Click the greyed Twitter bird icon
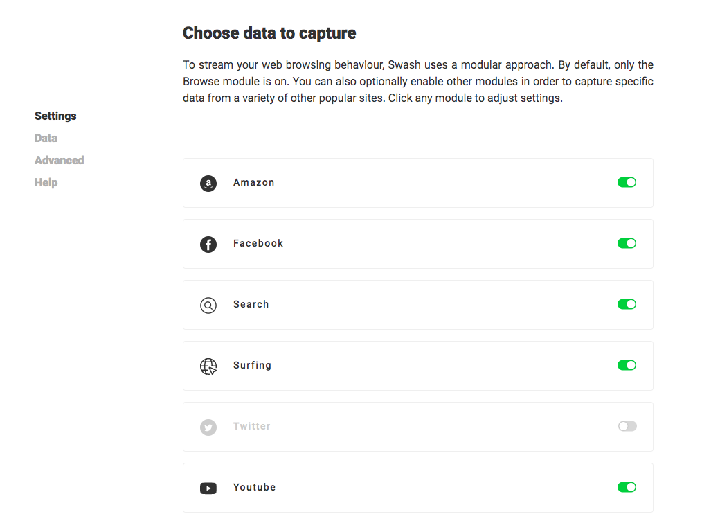Image resolution: width=720 pixels, height=530 pixels. pos(208,427)
